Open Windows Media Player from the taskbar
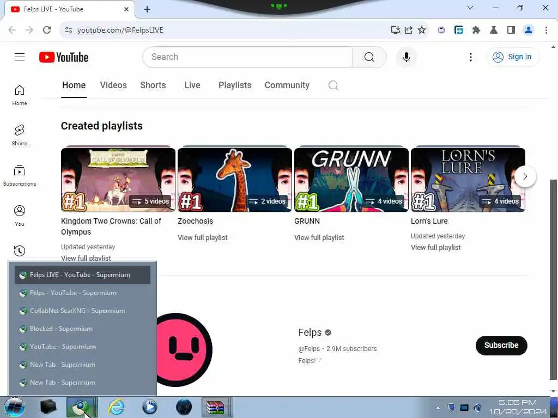The image size is (558, 418). coord(150,407)
